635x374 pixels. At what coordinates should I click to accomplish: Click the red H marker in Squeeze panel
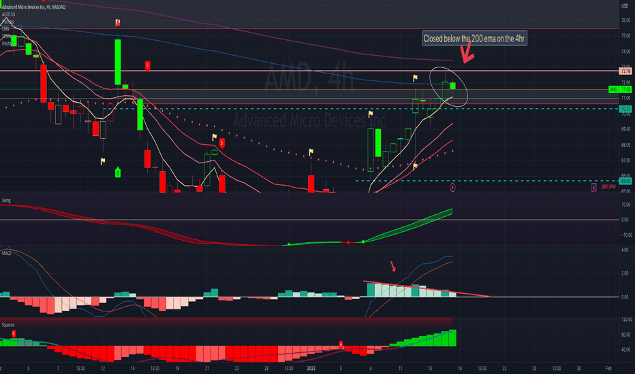tap(341, 345)
